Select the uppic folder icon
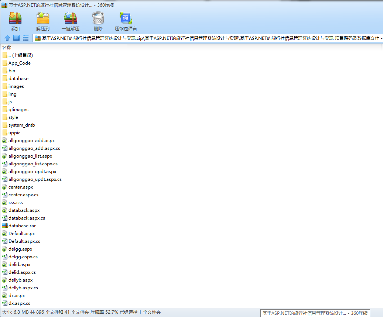The image size is (383, 317). coord(5,133)
